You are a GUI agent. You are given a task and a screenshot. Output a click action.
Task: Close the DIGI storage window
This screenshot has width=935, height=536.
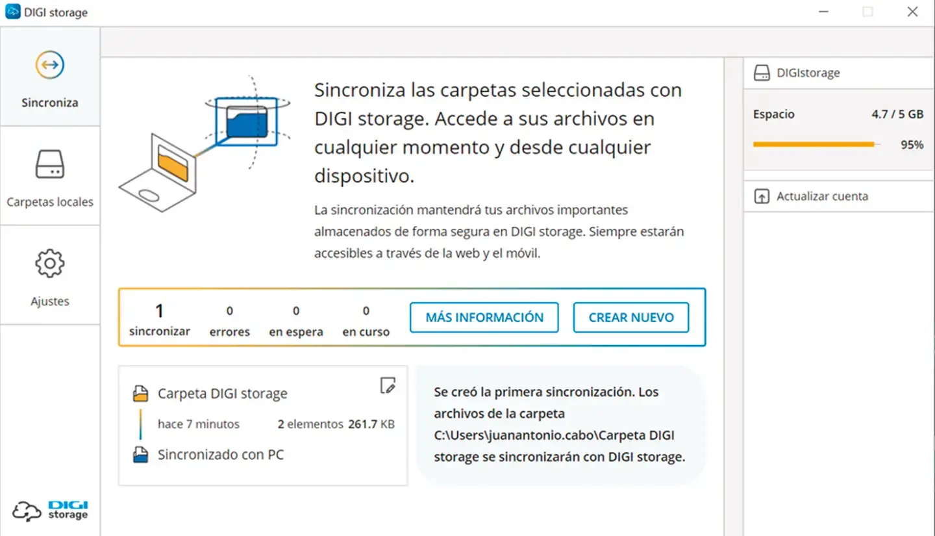click(x=912, y=12)
